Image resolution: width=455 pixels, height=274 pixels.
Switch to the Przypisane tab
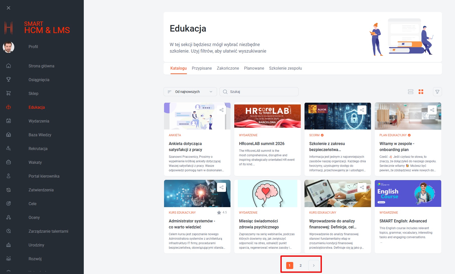pos(202,68)
